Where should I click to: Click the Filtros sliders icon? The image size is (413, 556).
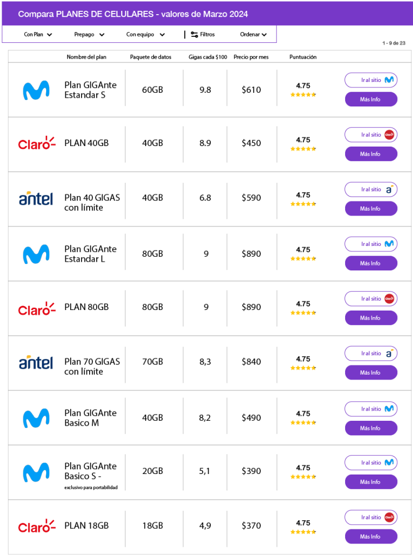[x=194, y=34]
